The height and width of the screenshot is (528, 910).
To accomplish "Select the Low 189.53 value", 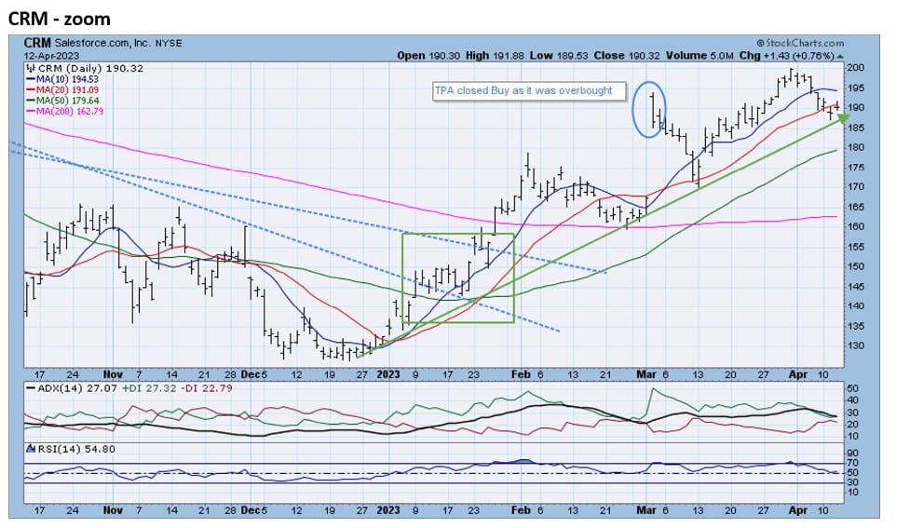I will (x=559, y=56).
